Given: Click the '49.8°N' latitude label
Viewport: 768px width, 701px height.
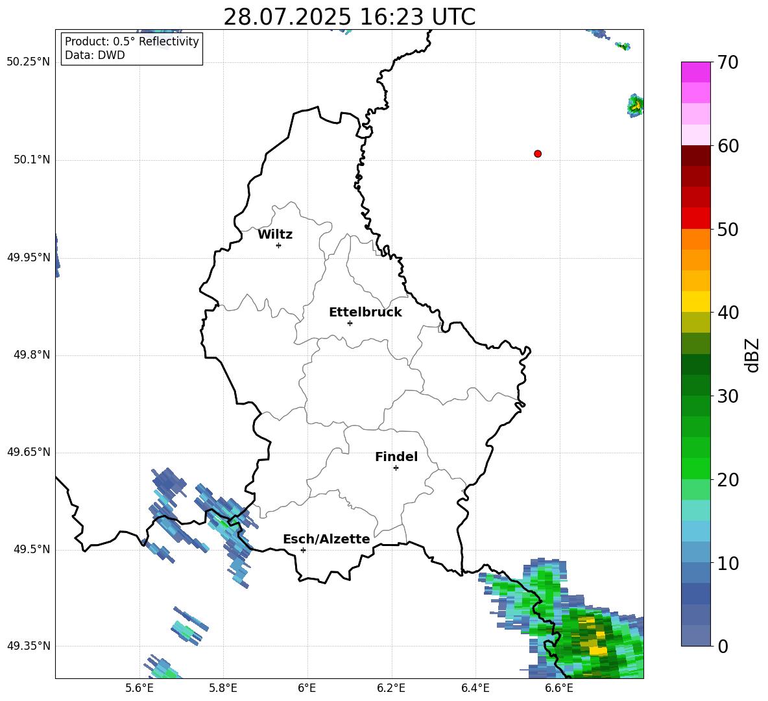Looking at the screenshot, I should point(32,355).
